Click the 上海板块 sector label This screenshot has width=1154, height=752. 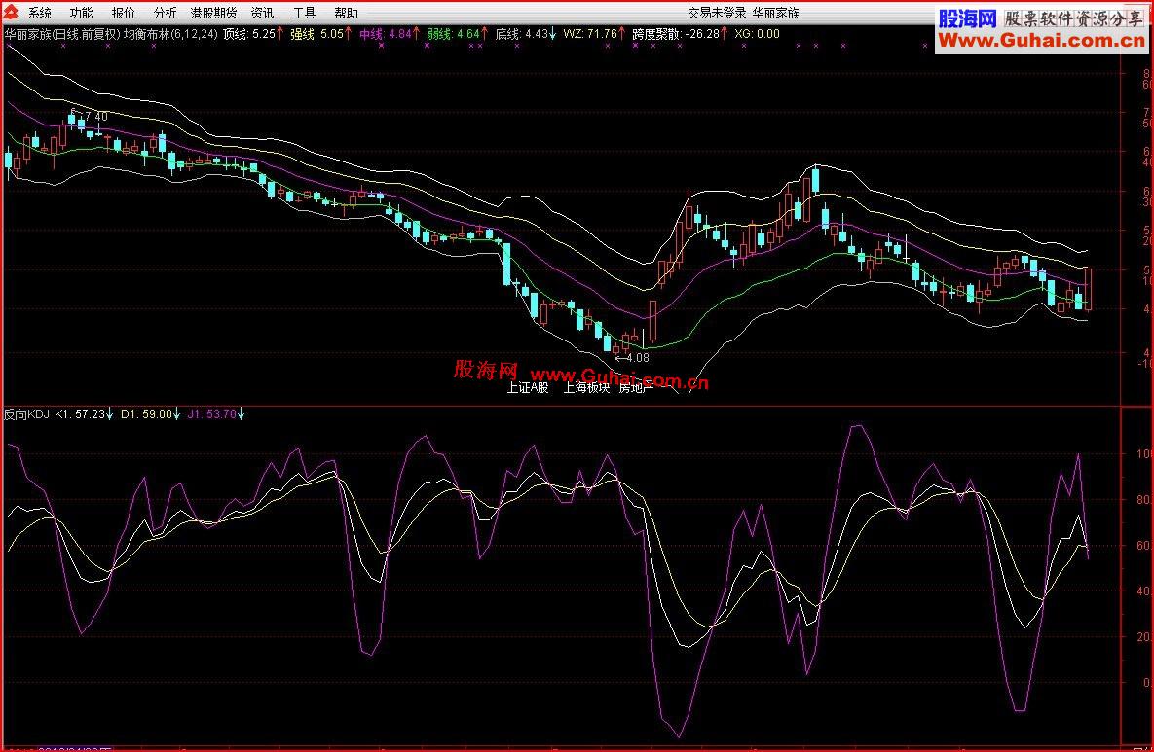[586, 388]
